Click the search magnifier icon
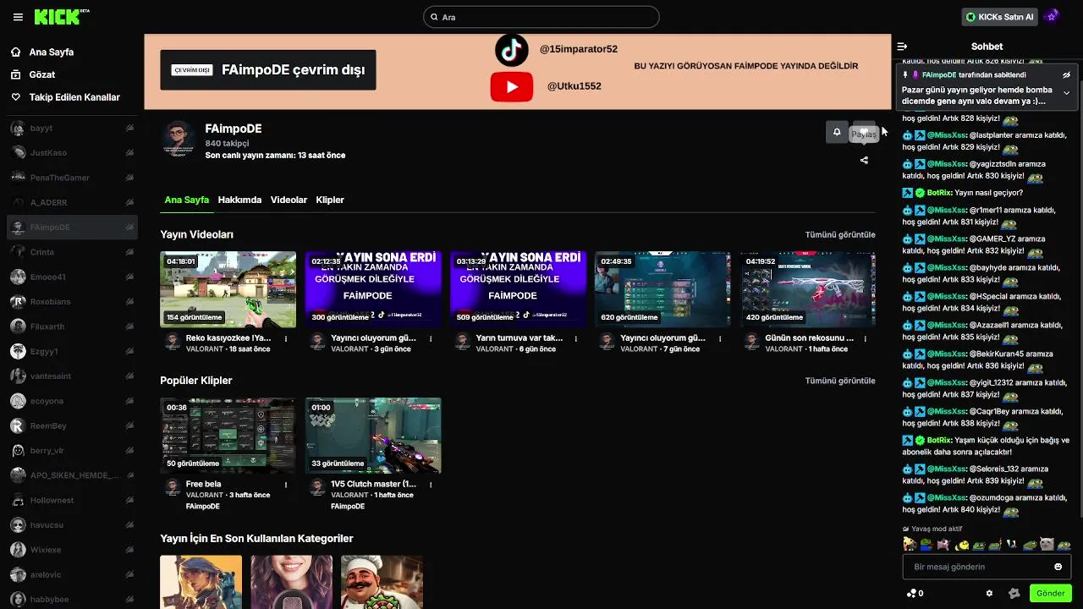This screenshot has width=1083, height=609. (434, 17)
